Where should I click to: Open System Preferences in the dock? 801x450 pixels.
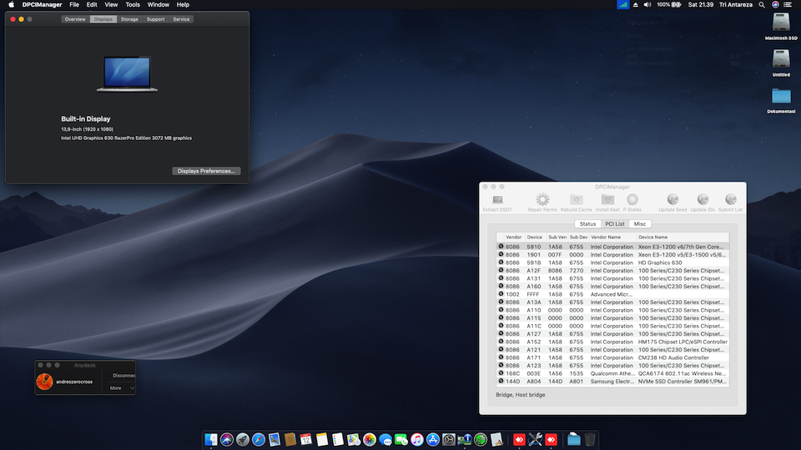pyautogui.click(x=449, y=439)
